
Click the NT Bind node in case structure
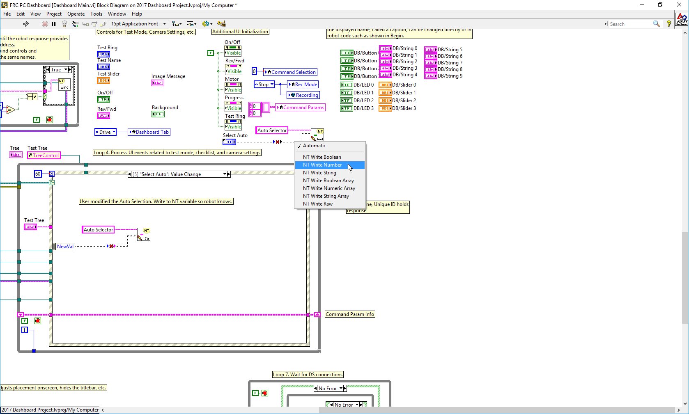coord(64,84)
